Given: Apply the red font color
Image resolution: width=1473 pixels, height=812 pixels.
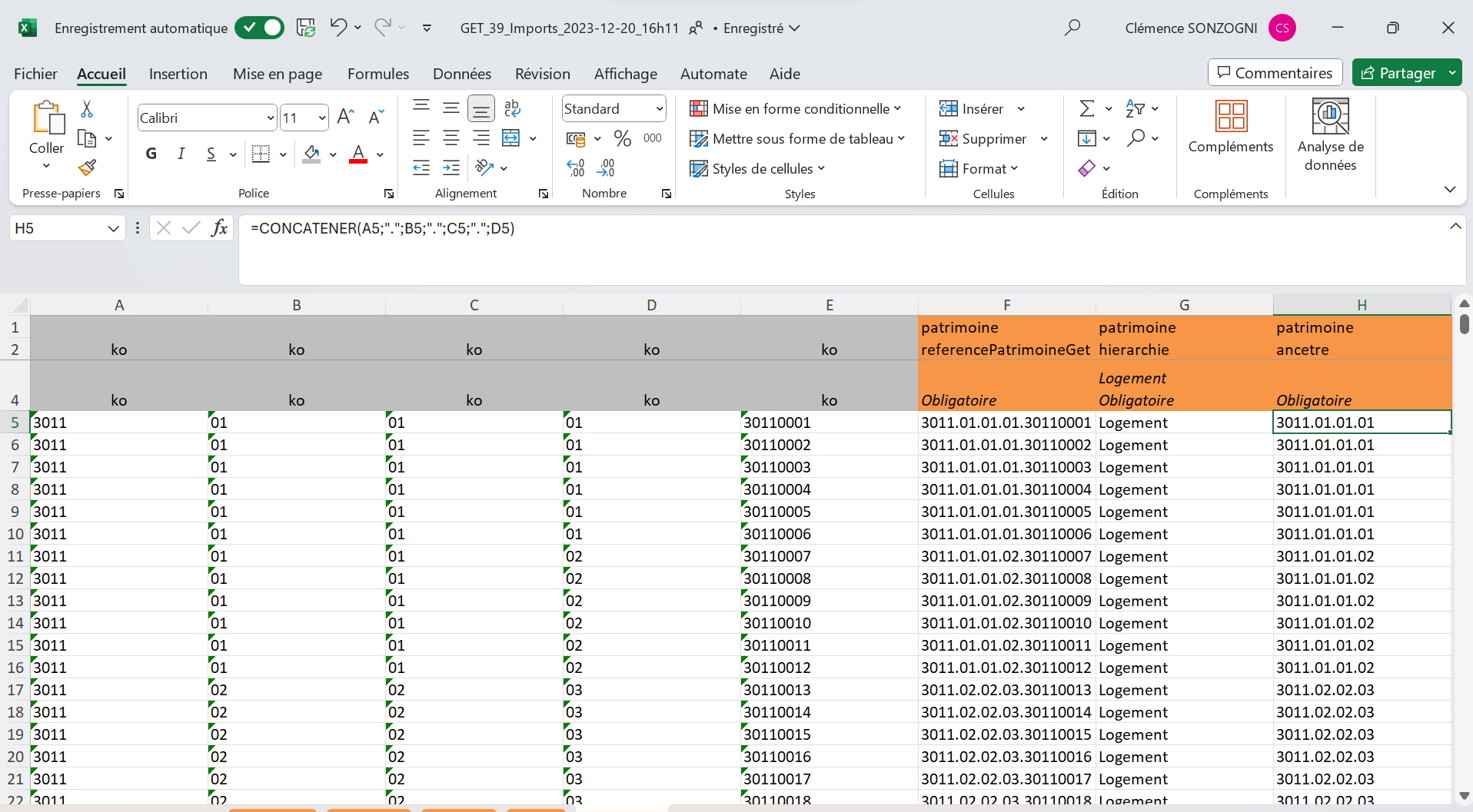Looking at the screenshot, I should (x=358, y=154).
